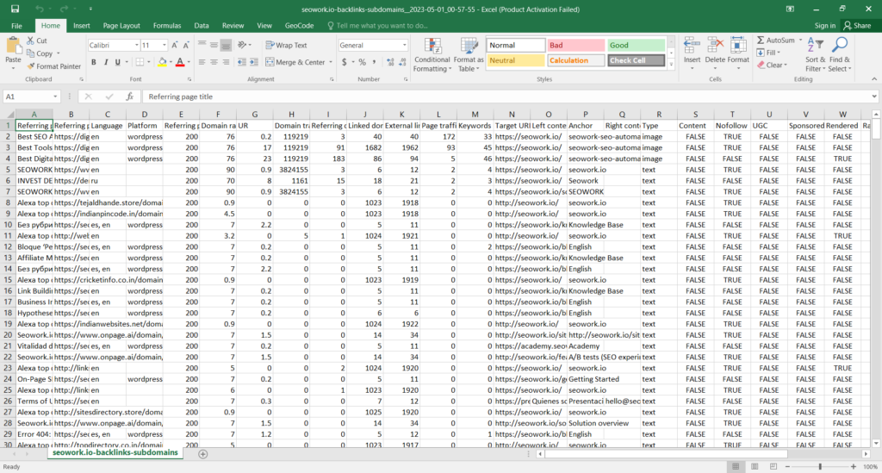Click Increase Indent icon
The height and width of the screenshot is (473, 882).
tap(254, 62)
